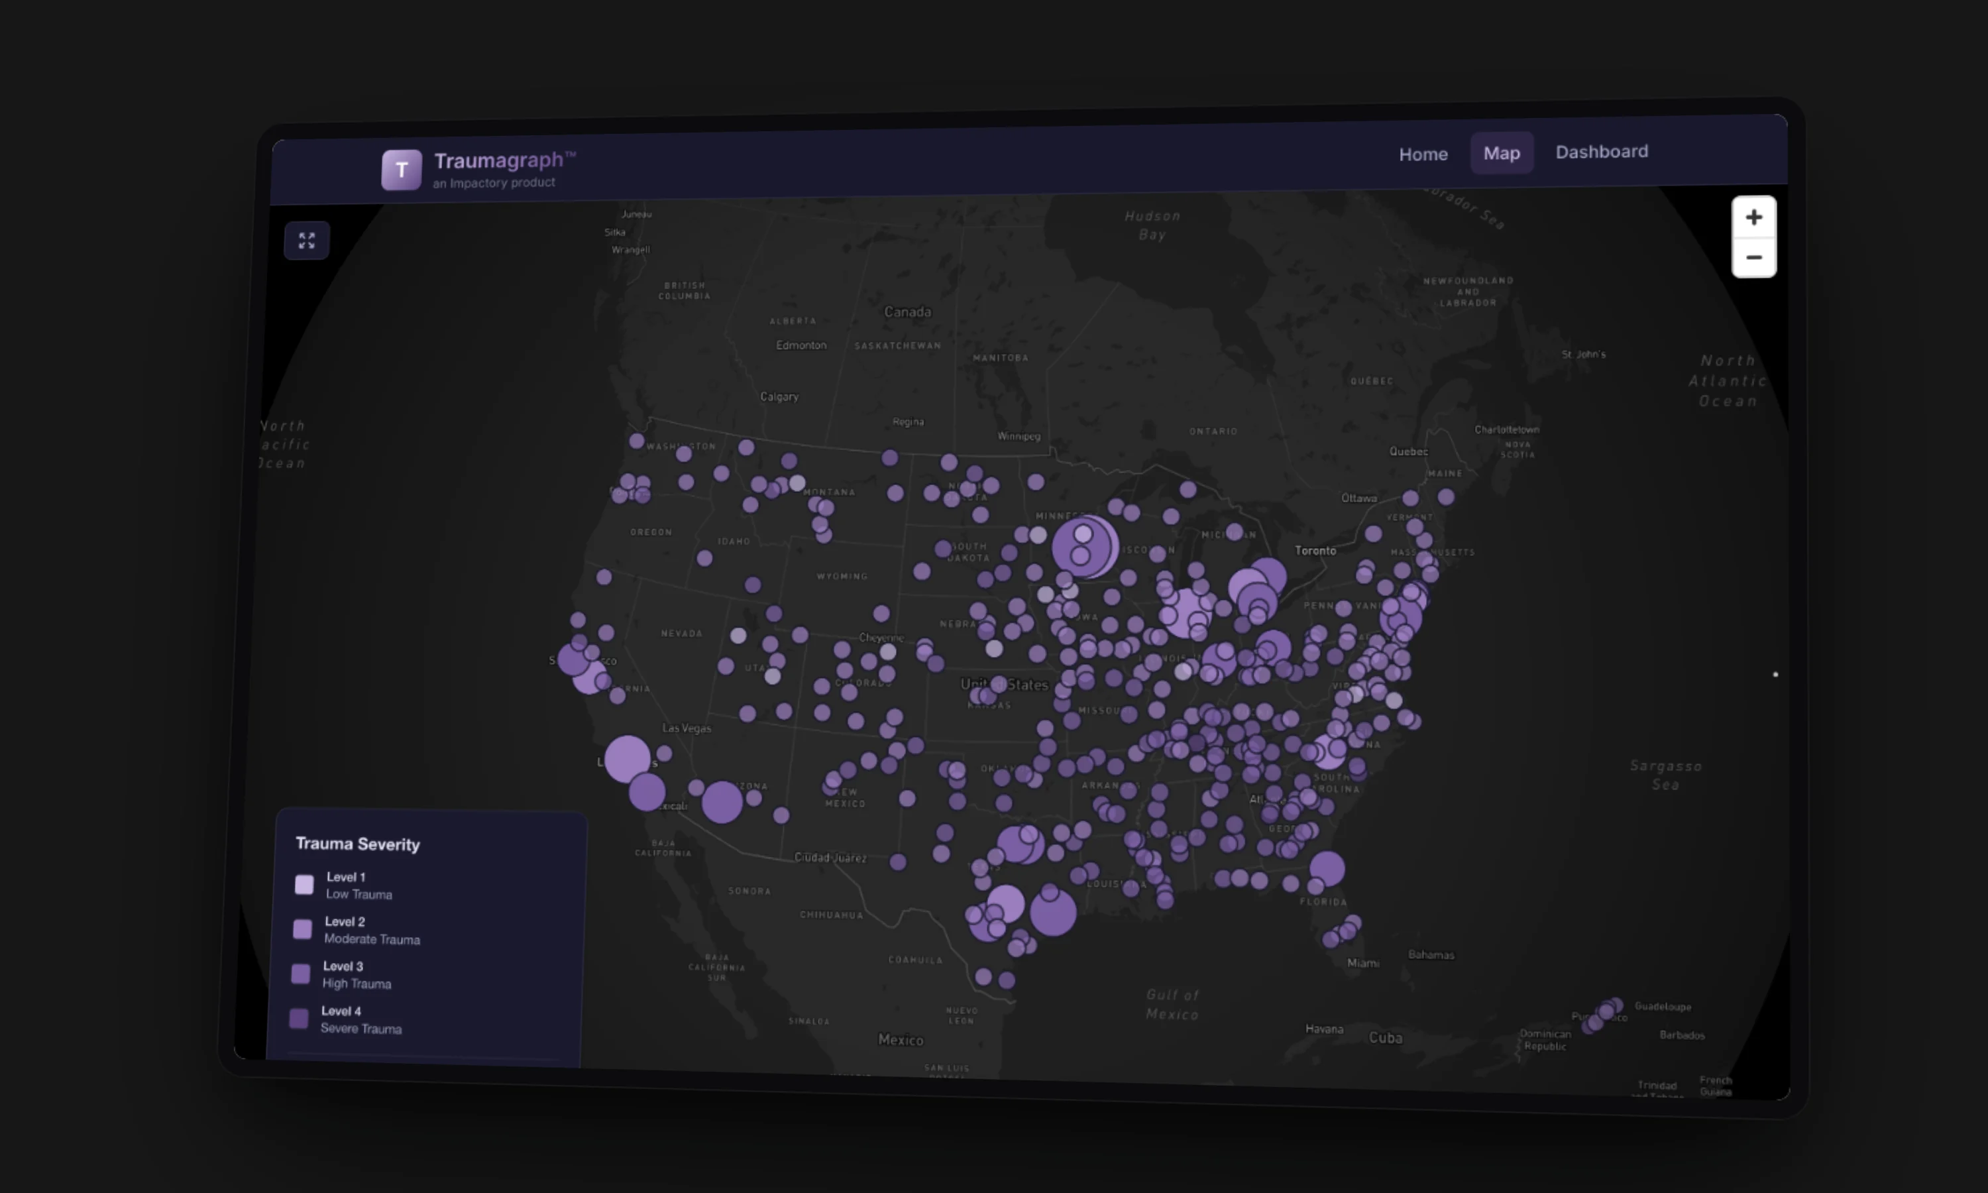
Task: Click the 'Canada' map label
Action: click(907, 312)
